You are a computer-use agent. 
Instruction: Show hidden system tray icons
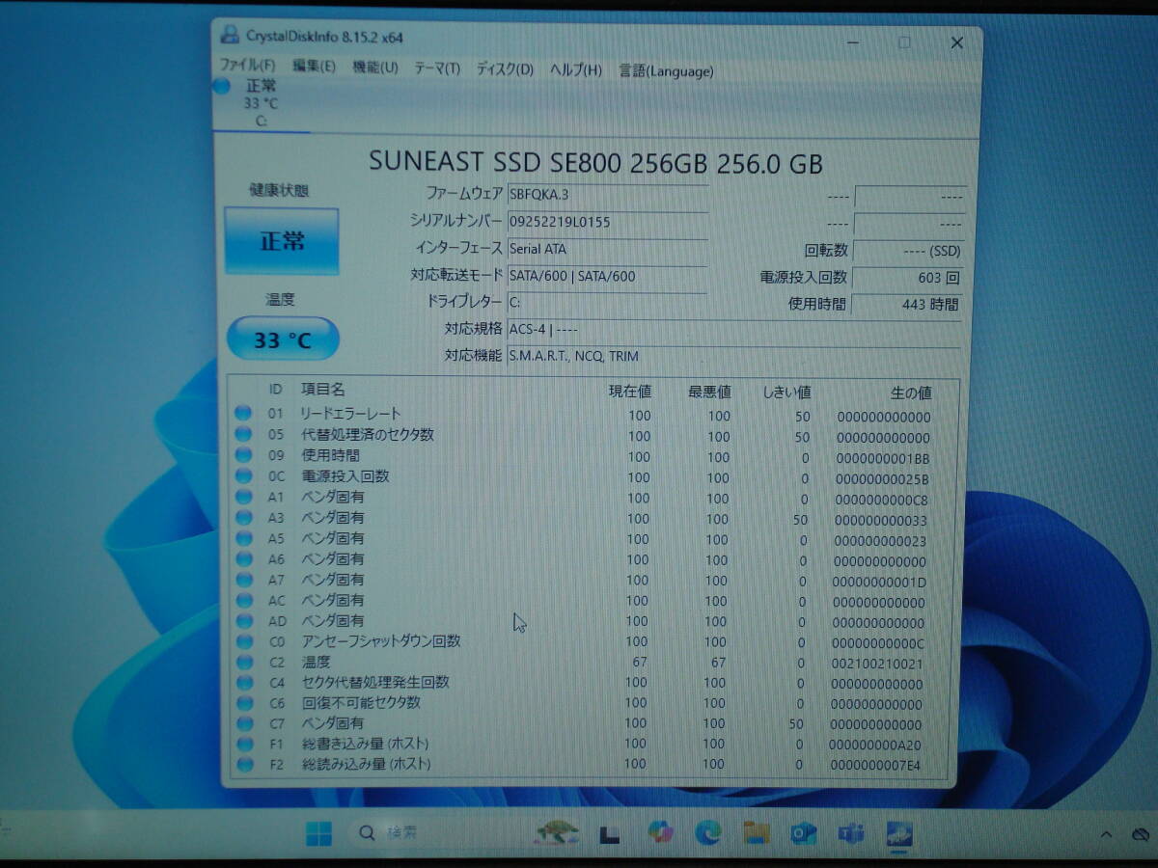pos(1108,834)
